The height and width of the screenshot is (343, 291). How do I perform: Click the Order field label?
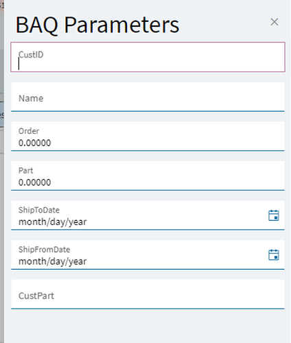pyautogui.click(x=29, y=131)
